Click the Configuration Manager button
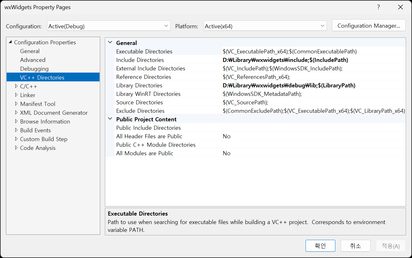The image size is (412, 258). (x=369, y=26)
